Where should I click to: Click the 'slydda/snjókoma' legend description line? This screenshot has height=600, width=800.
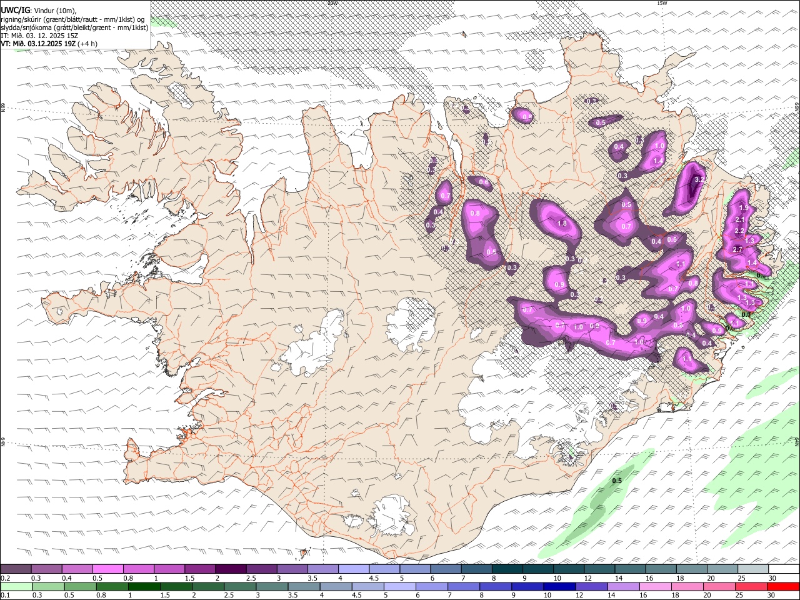pyautogui.click(x=74, y=27)
